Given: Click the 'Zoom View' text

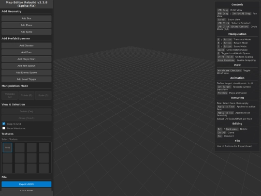Looking at the screenshot, I should click(234, 20).
